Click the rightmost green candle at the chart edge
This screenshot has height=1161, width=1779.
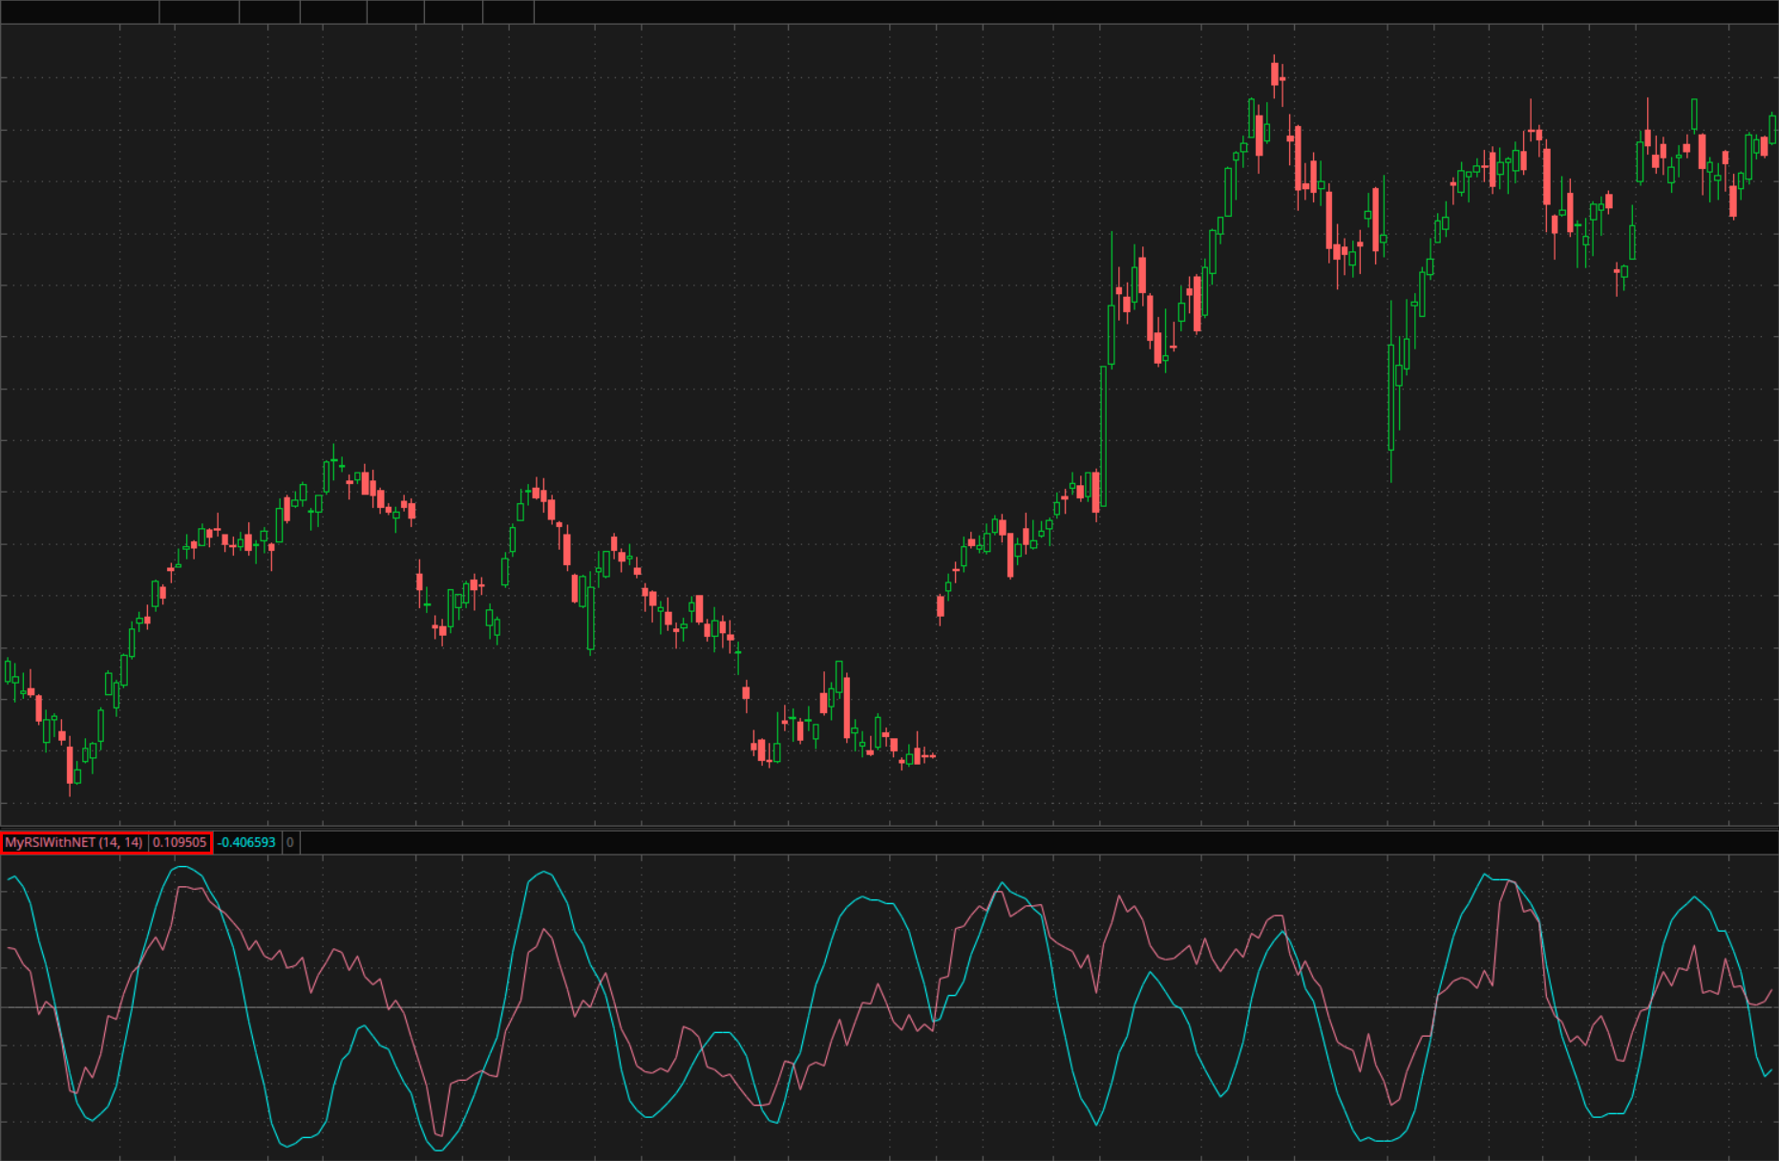(x=1773, y=128)
